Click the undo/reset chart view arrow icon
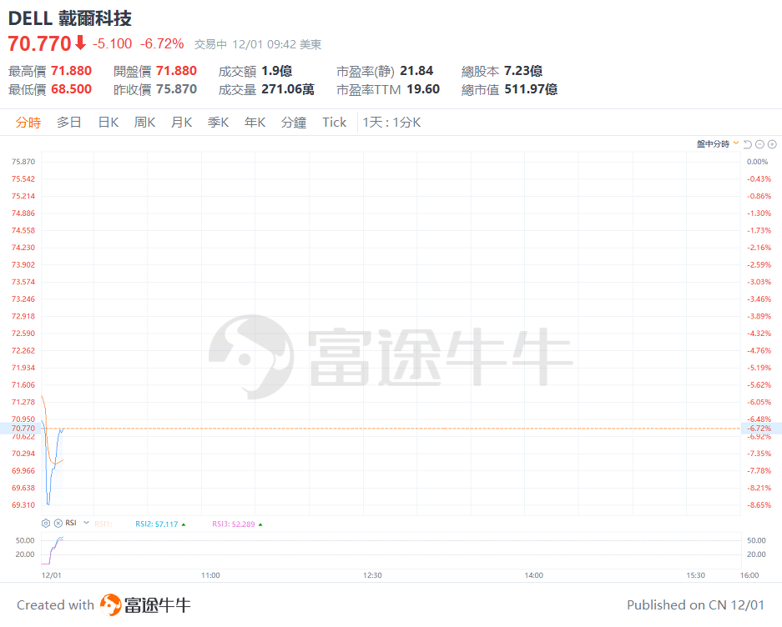Viewport: 782px width, 627px height. pos(747,144)
